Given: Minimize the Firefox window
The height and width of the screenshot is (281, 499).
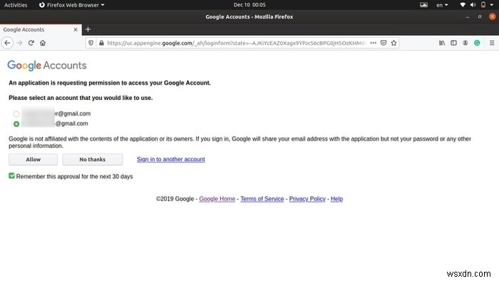Looking at the screenshot, I should coord(468,17).
